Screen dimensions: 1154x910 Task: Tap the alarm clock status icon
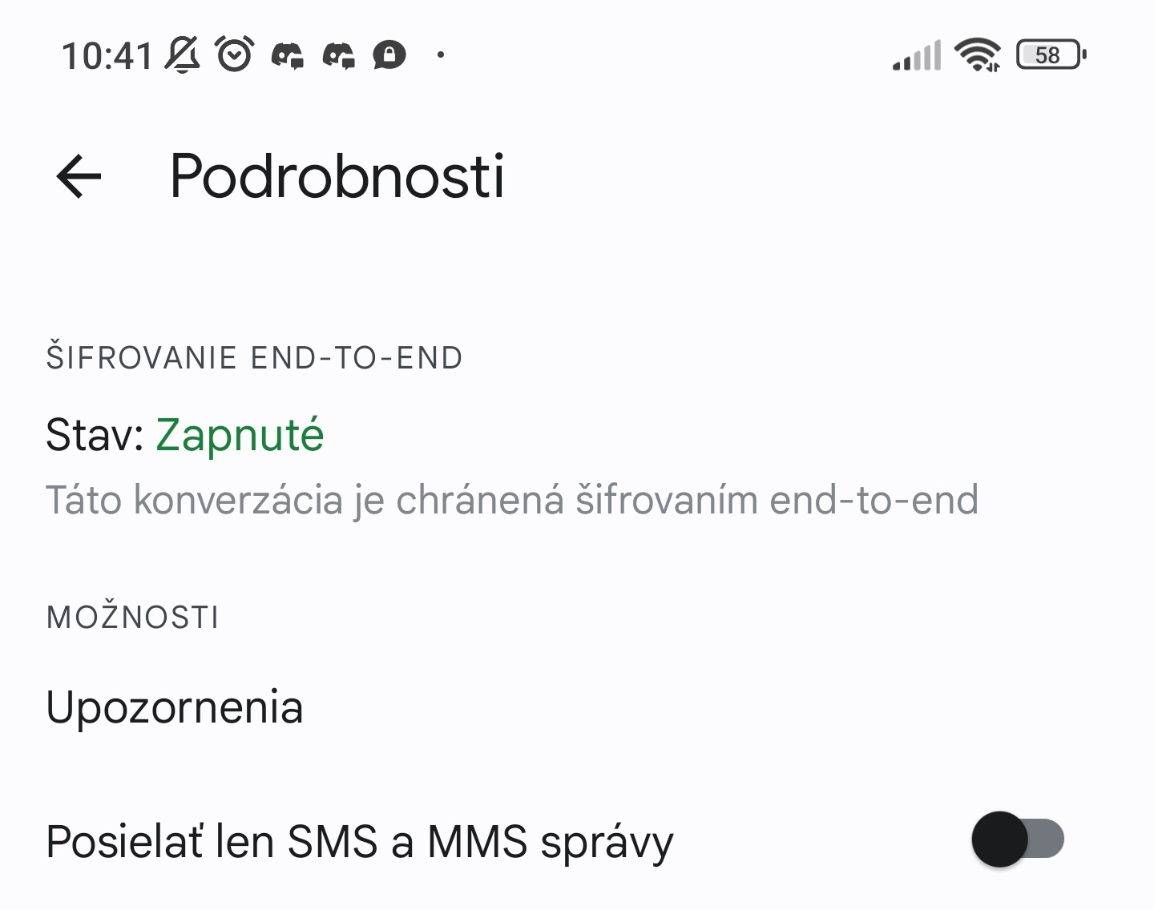coord(235,54)
